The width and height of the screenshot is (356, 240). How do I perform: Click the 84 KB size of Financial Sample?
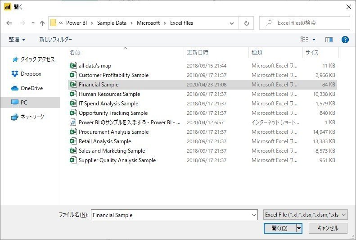(329, 85)
